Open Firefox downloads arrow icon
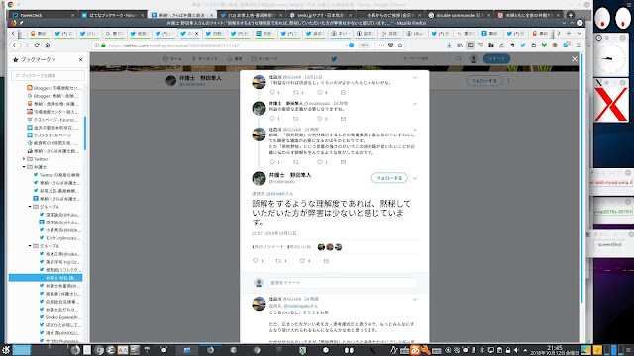Viewport: 634px width, 356px height. pos(449,45)
